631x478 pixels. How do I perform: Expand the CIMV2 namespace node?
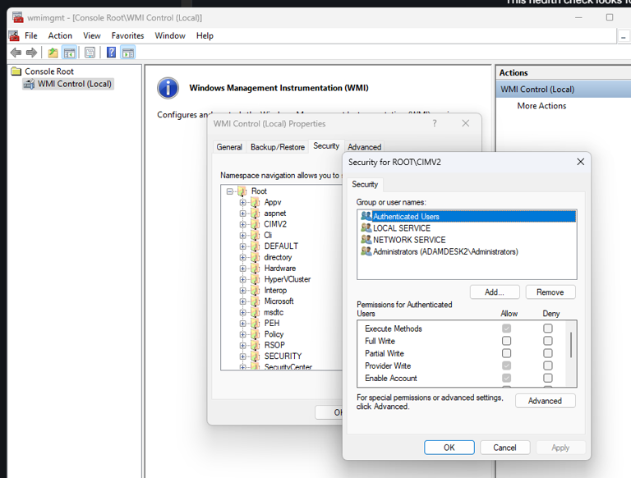[243, 224]
